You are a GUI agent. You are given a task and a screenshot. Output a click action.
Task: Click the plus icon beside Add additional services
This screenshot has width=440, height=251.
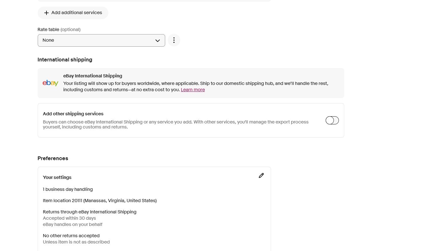tap(46, 13)
